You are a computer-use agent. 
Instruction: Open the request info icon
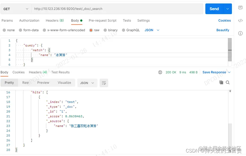tap(240, 33)
